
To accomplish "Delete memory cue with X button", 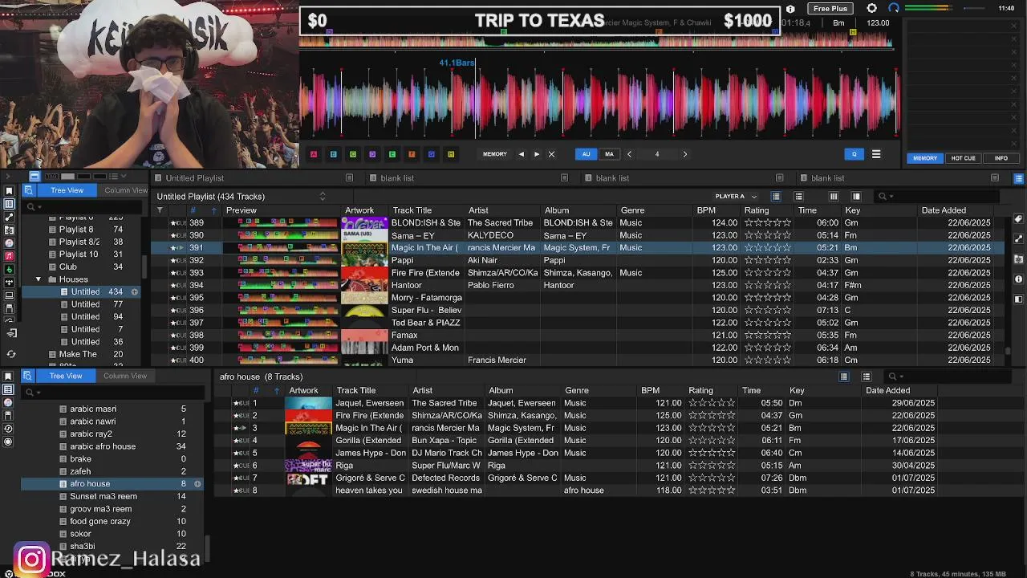I will click(551, 154).
